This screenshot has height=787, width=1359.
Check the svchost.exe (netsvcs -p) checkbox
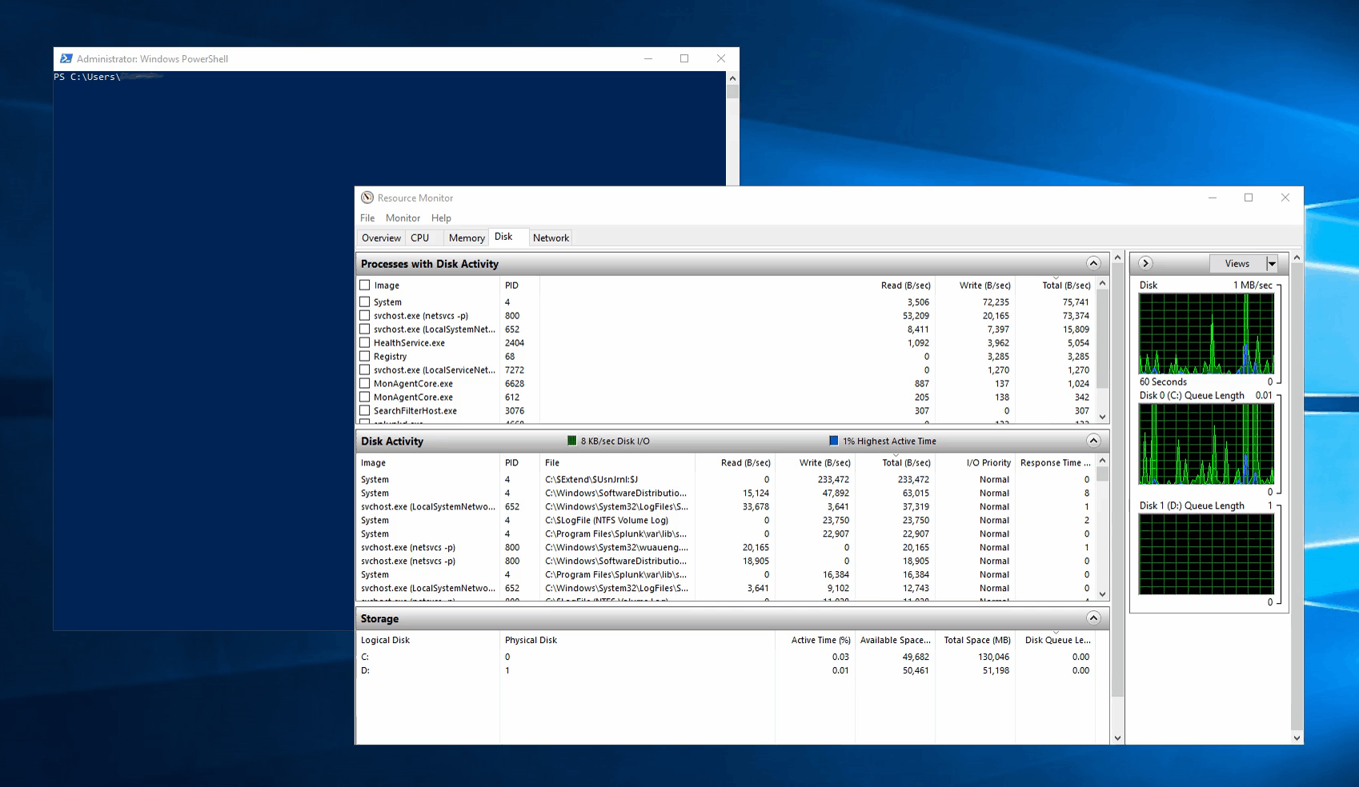click(x=366, y=315)
